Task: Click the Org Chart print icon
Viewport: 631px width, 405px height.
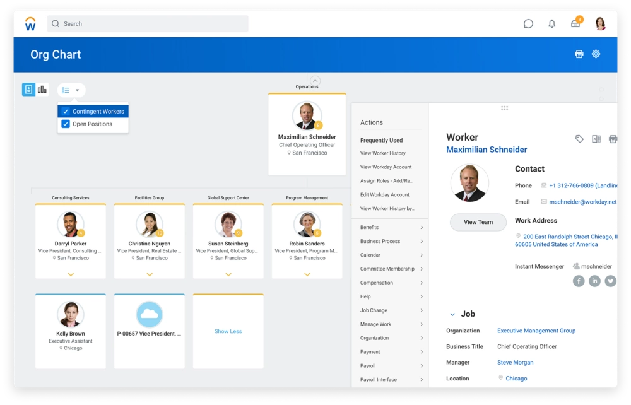Action: pos(579,54)
